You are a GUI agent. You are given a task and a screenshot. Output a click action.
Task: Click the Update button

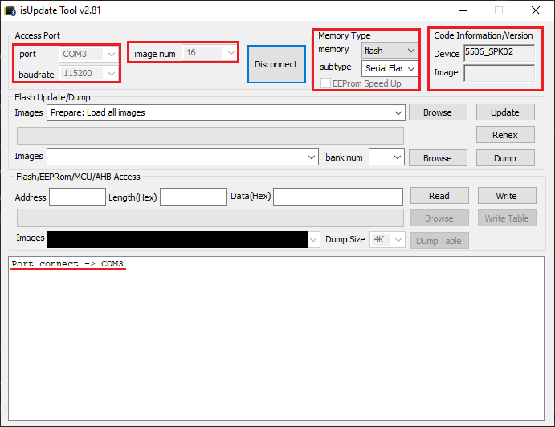tap(505, 112)
